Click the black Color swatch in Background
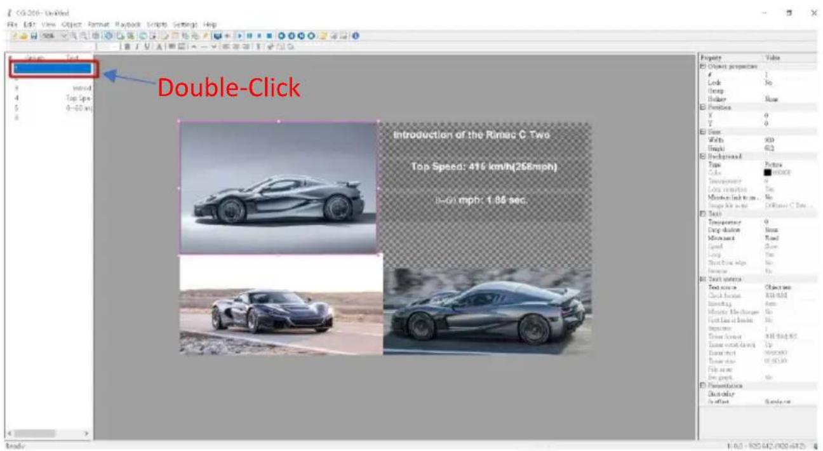 coord(768,173)
